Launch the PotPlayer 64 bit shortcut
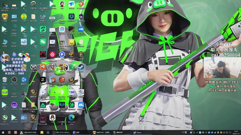 [x=71, y=44]
